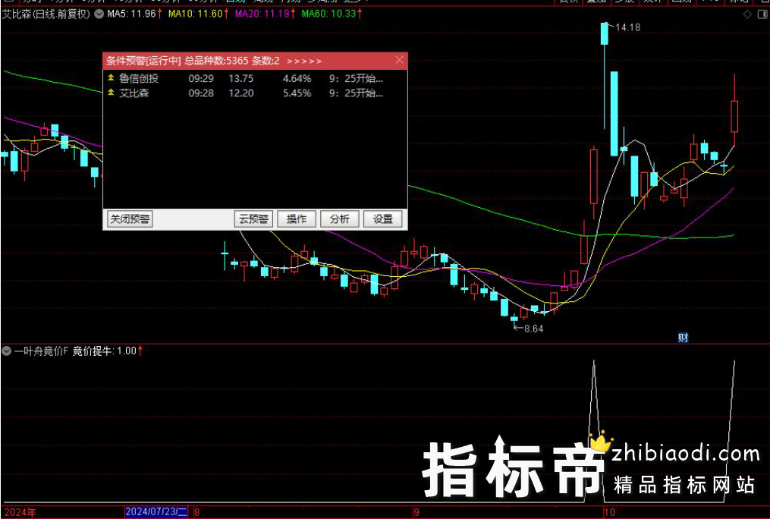Select the 鲁信创投 alert row

pos(255,79)
